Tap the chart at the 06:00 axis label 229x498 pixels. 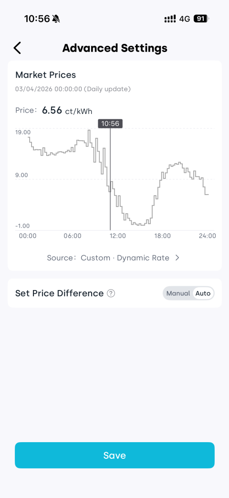73,236
